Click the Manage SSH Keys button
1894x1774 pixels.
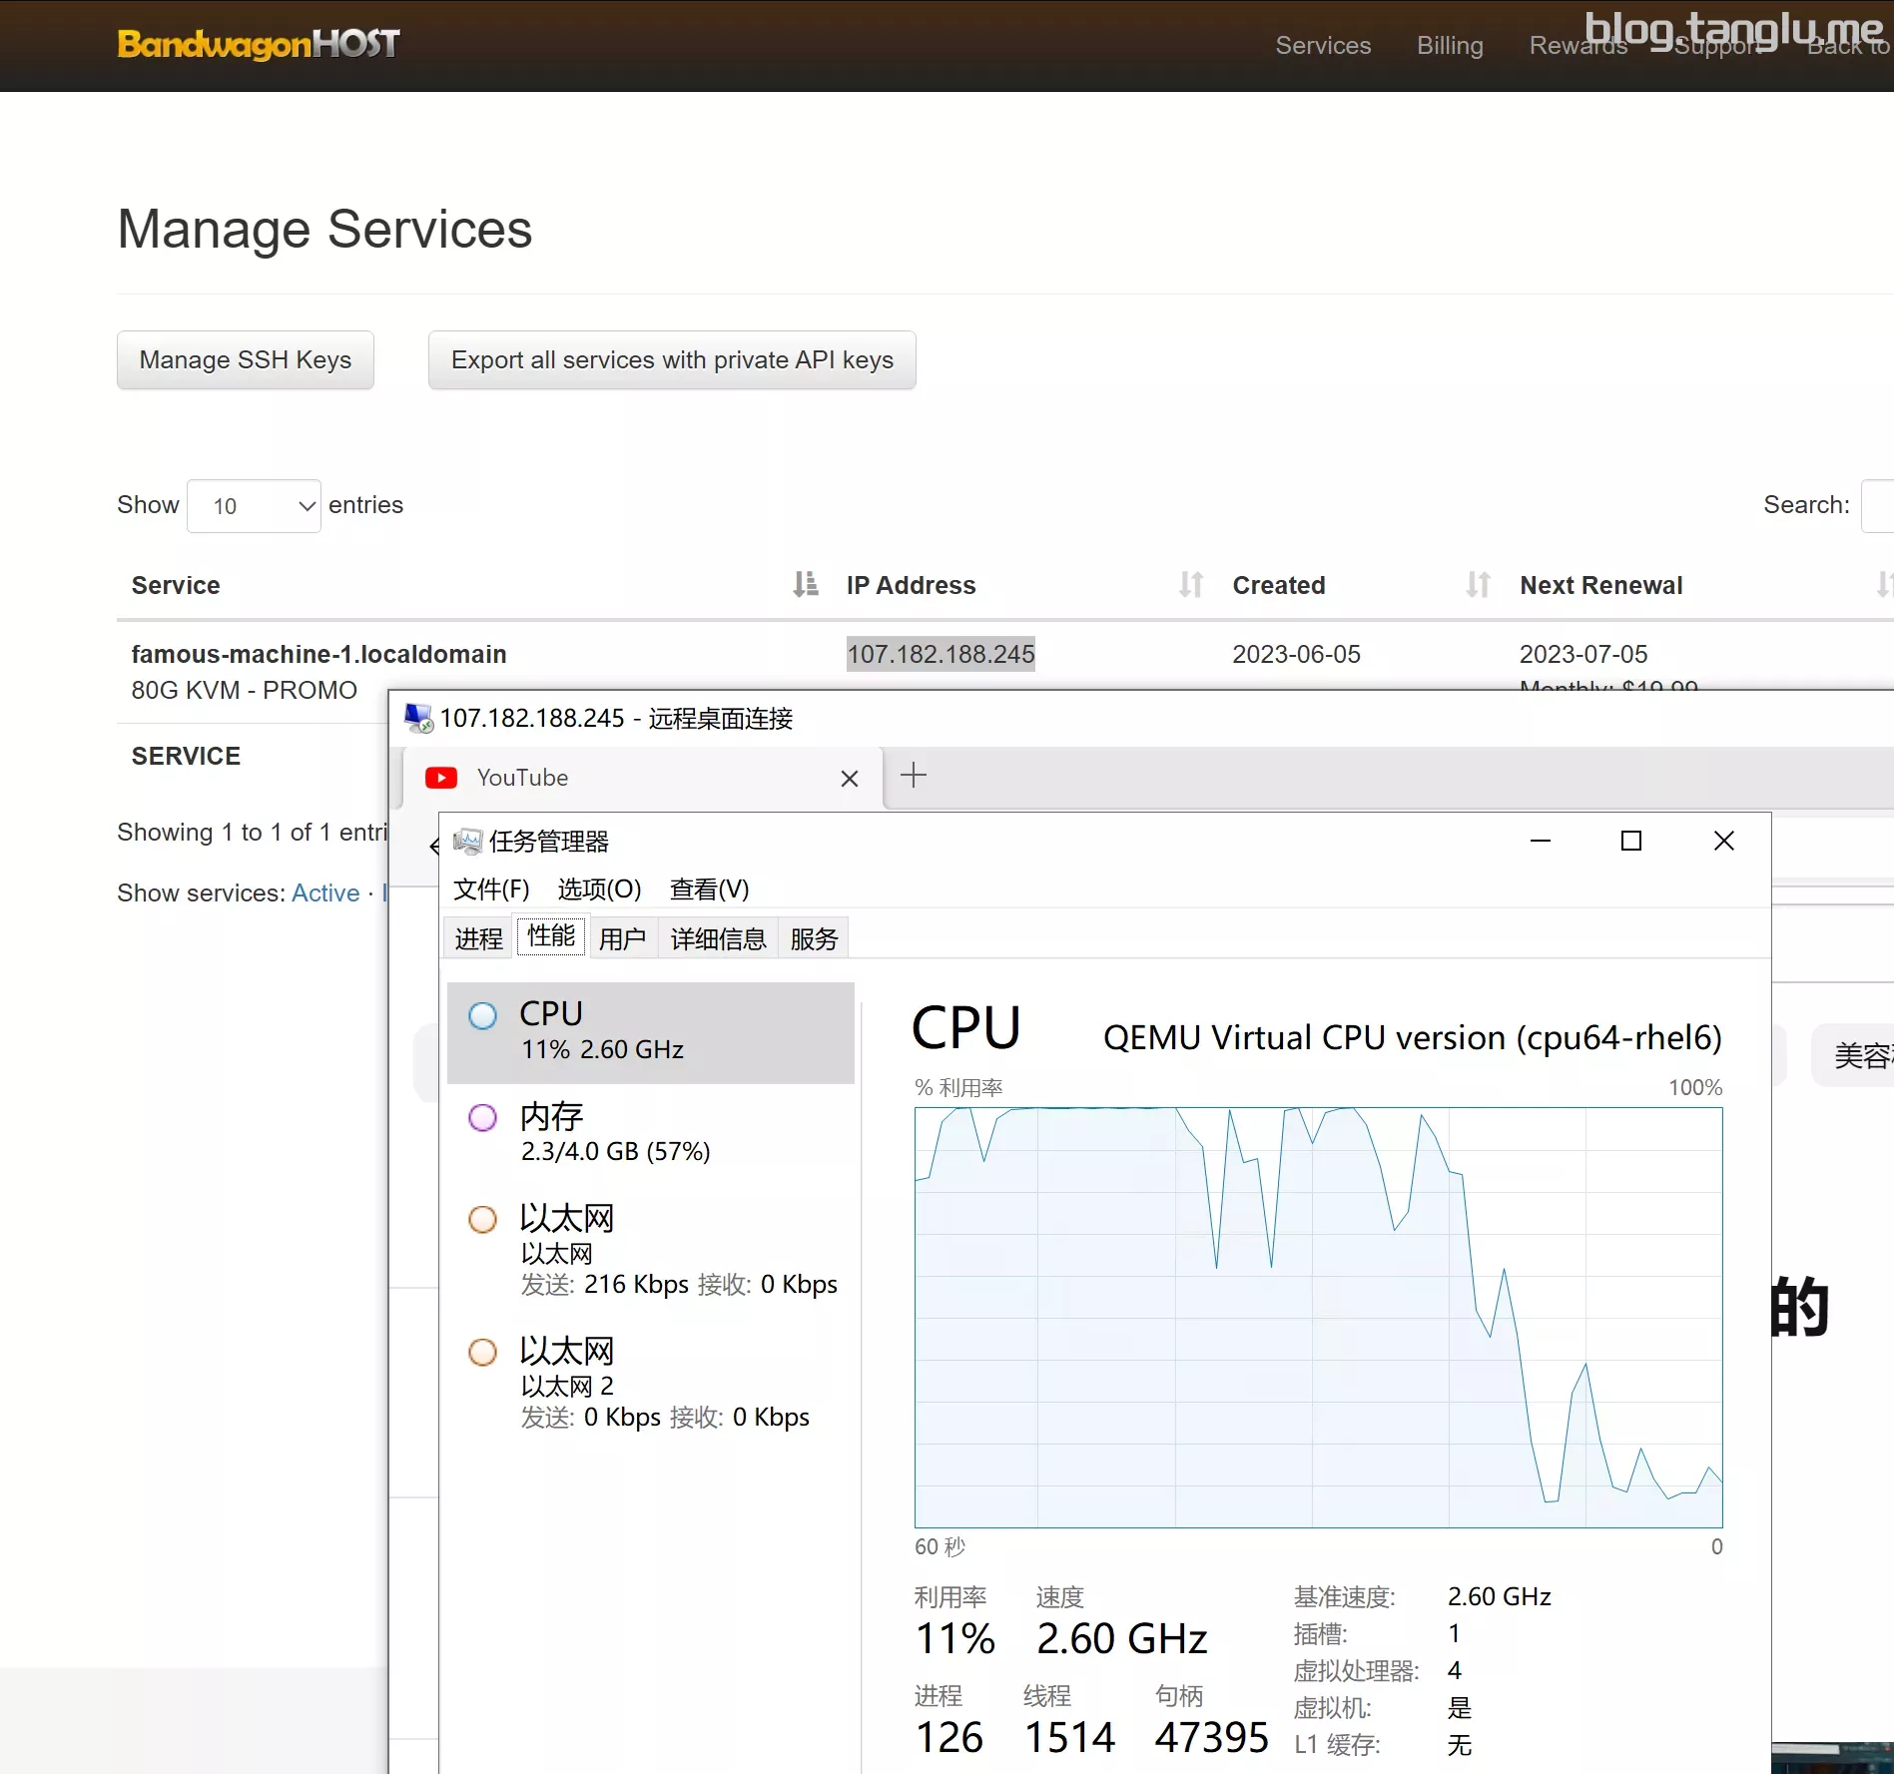pyautogui.click(x=246, y=359)
